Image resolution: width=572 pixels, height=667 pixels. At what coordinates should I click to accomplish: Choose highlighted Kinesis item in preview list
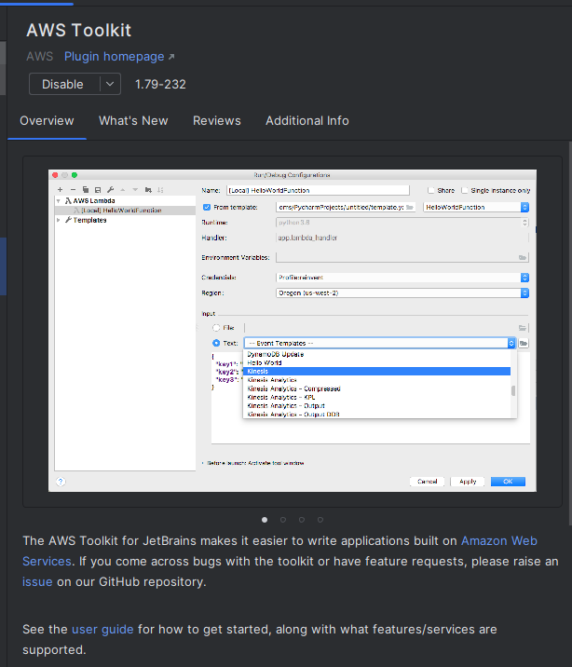tap(376, 372)
